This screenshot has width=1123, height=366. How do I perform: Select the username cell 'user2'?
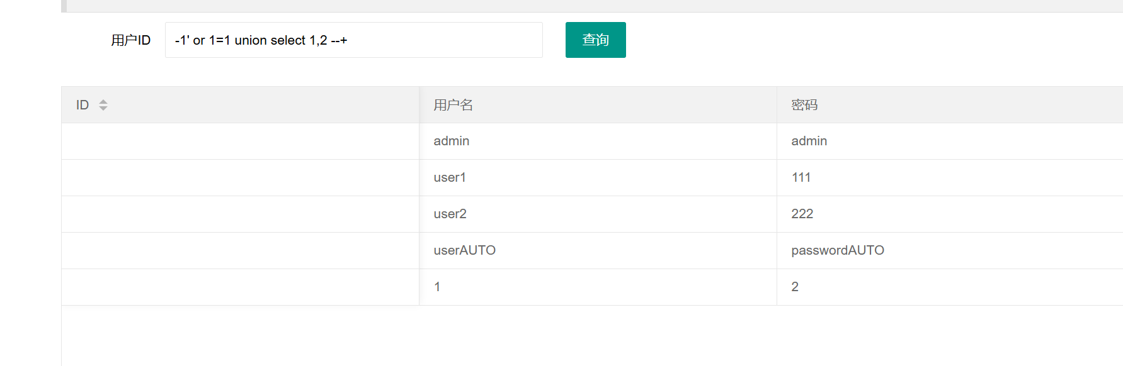pos(598,214)
